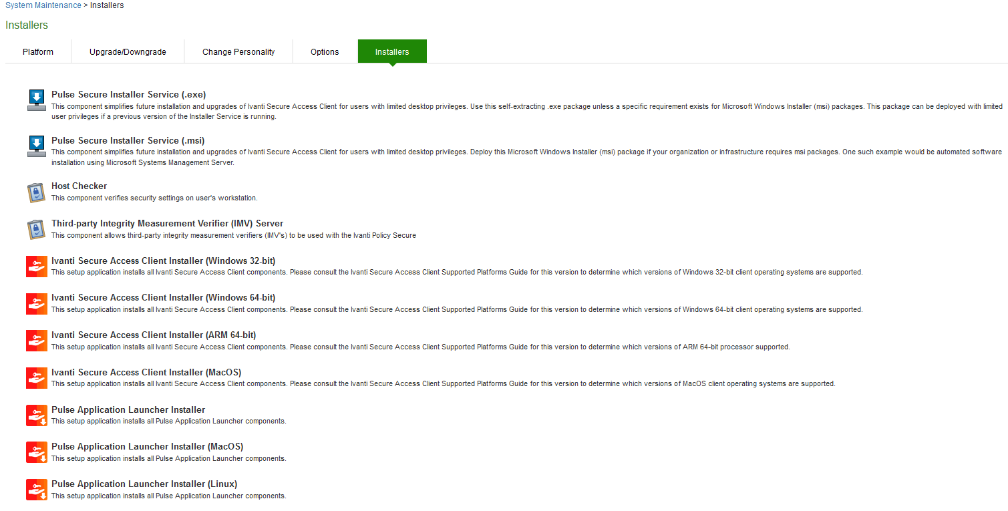This screenshot has width=1008, height=511.
Task: Select the green Installers tab
Action: click(x=392, y=51)
